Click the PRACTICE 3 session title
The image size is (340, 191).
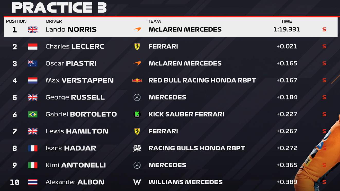59,7
